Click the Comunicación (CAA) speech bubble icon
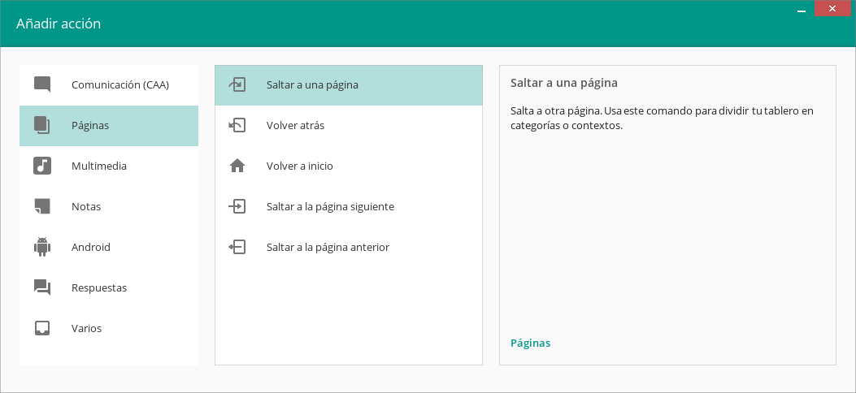This screenshot has height=393, width=856. (x=42, y=84)
